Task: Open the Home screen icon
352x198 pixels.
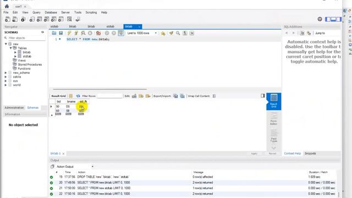Action: coord(7,6)
